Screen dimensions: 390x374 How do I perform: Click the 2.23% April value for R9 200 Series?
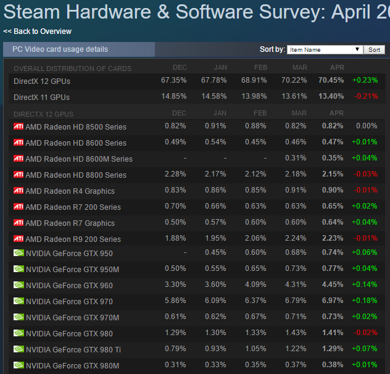point(333,238)
